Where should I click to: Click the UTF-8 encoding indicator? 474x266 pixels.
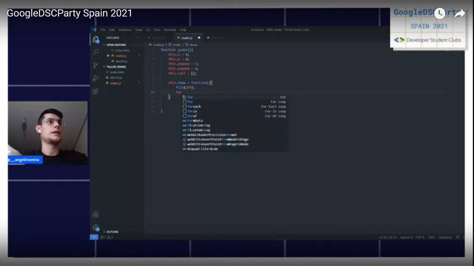[x=420, y=237]
